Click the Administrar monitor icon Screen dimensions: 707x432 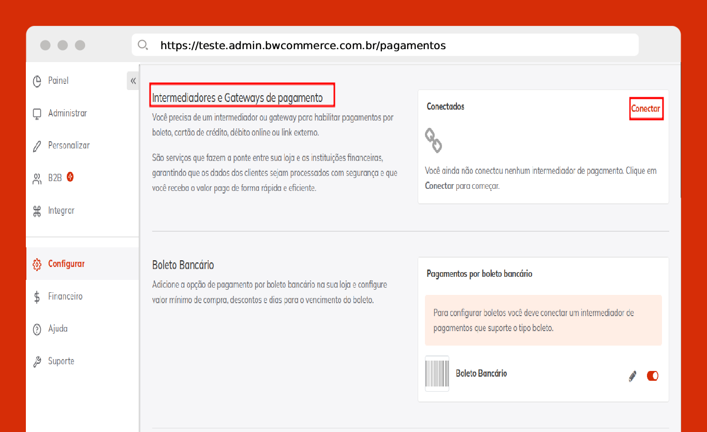click(37, 113)
